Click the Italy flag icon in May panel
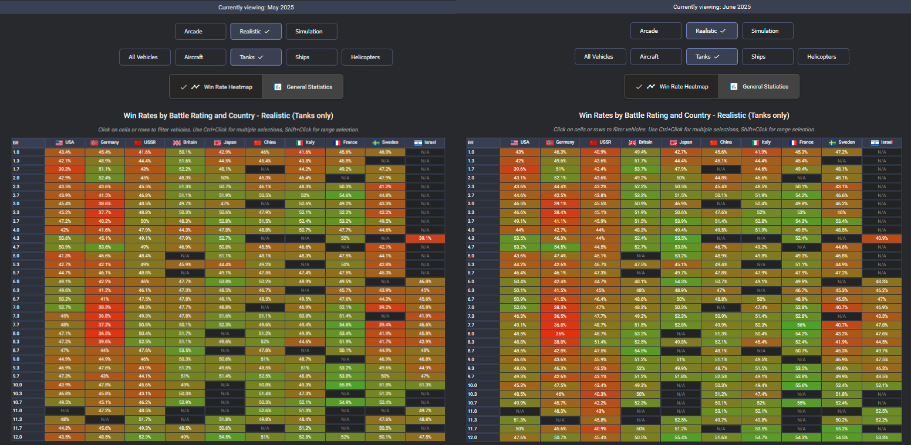The height and width of the screenshot is (445, 911). coord(298,142)
